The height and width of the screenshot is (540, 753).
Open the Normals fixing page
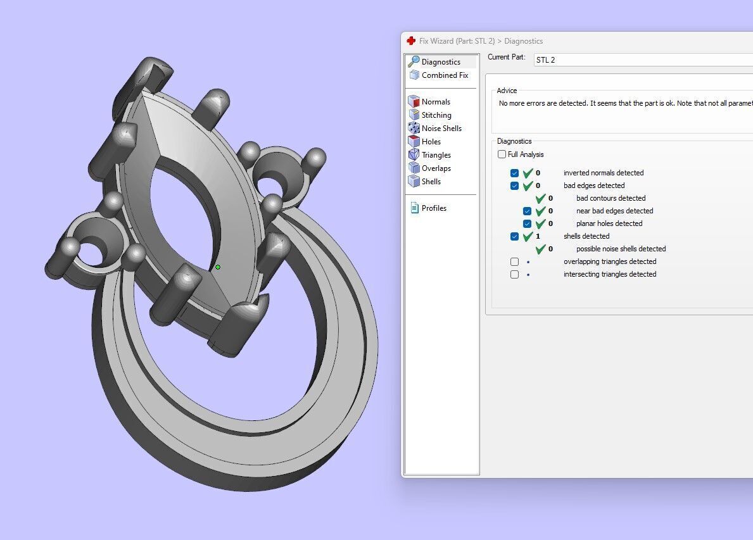436,102
